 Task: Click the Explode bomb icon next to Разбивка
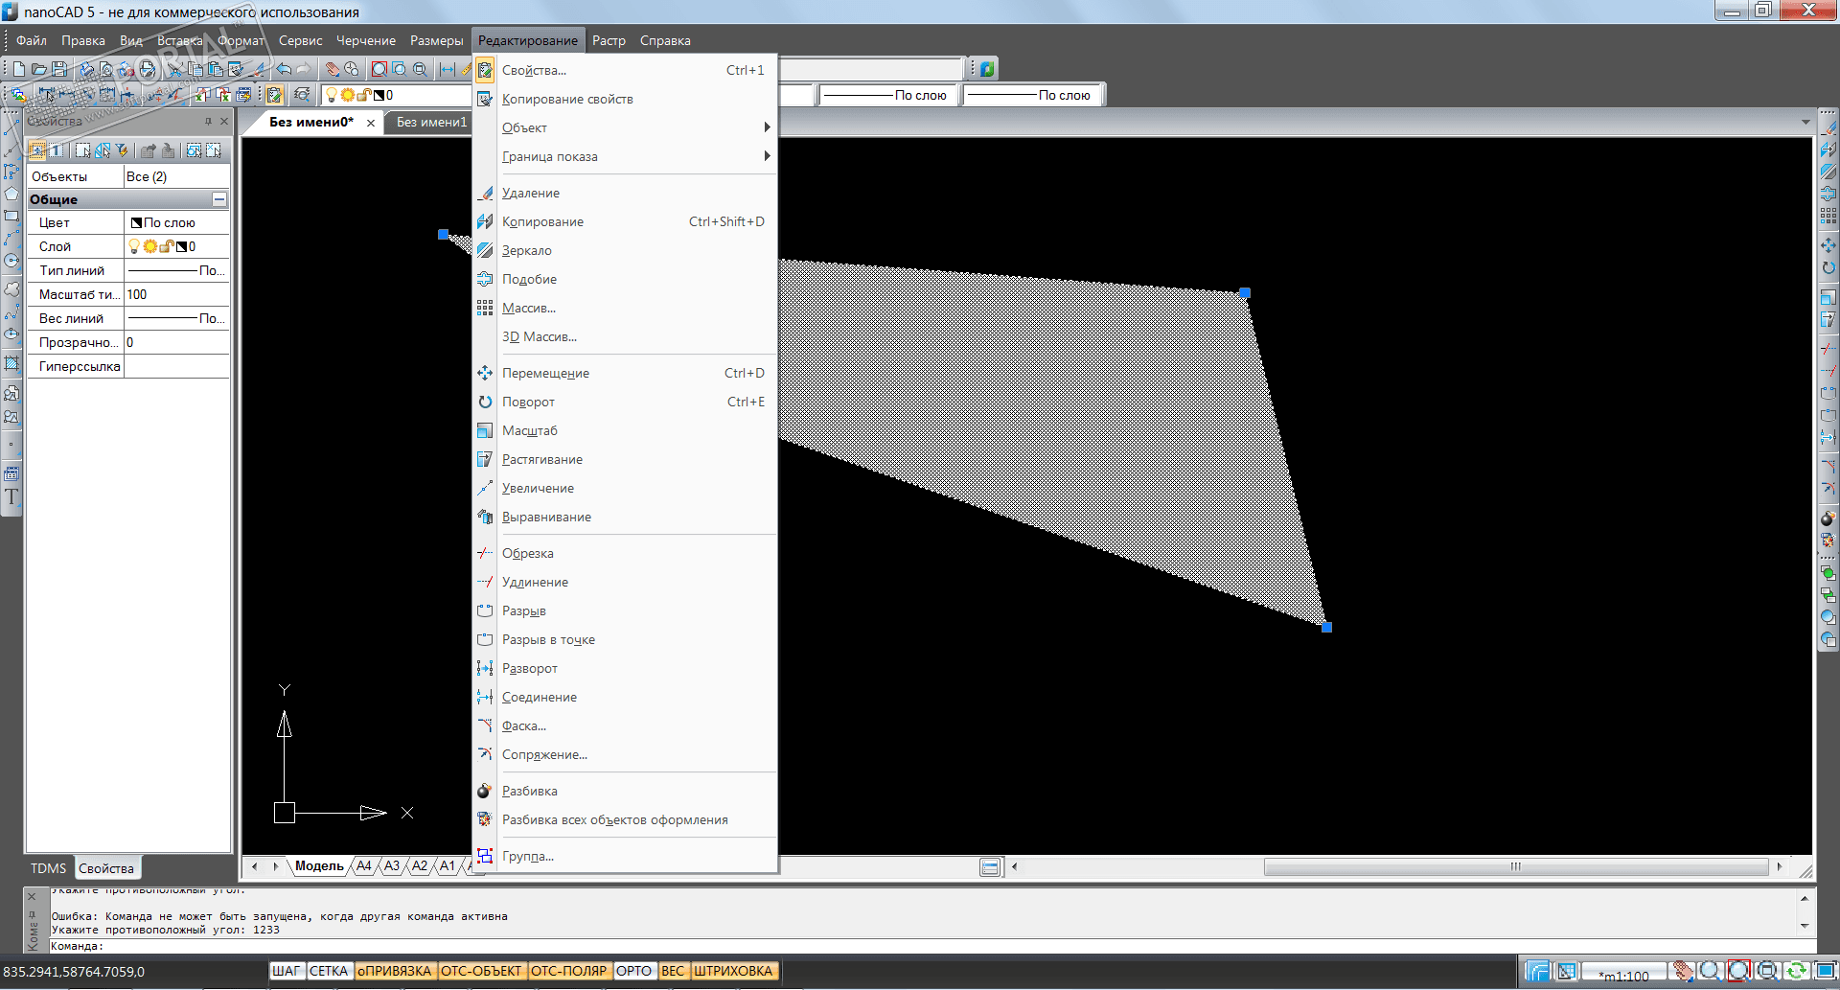[486, 791]
